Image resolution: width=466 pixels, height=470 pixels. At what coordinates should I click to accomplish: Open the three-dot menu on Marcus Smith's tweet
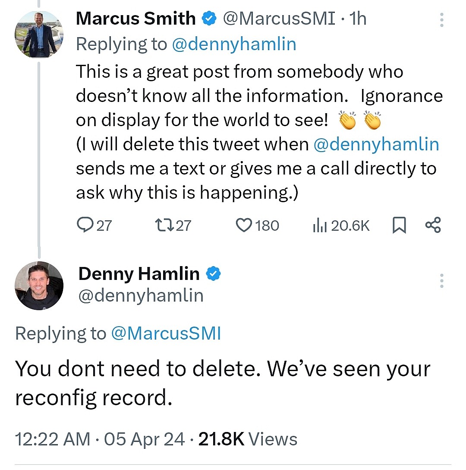coord(441,20)
